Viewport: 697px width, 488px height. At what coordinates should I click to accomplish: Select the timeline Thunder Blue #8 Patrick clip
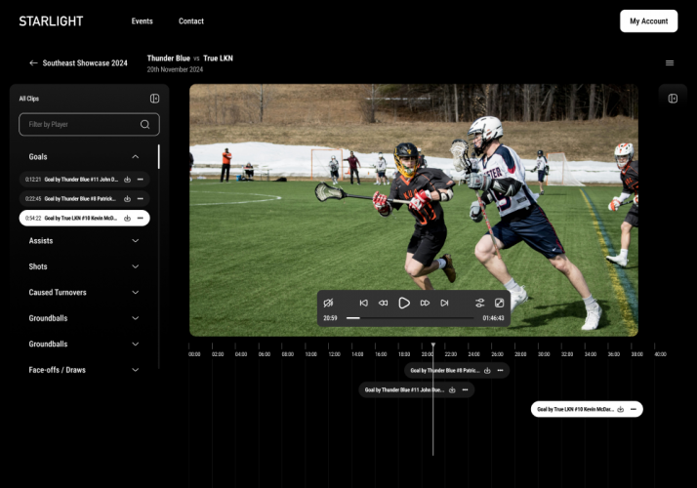pyautogui.click(x=457, y=370)
